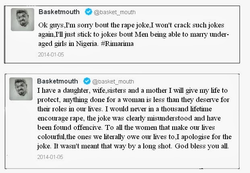Image resolution: width=250 pixels, height=173 pixels.
Task: Click the verified badge on the bottom tweet
Action: tap(86, 81)
